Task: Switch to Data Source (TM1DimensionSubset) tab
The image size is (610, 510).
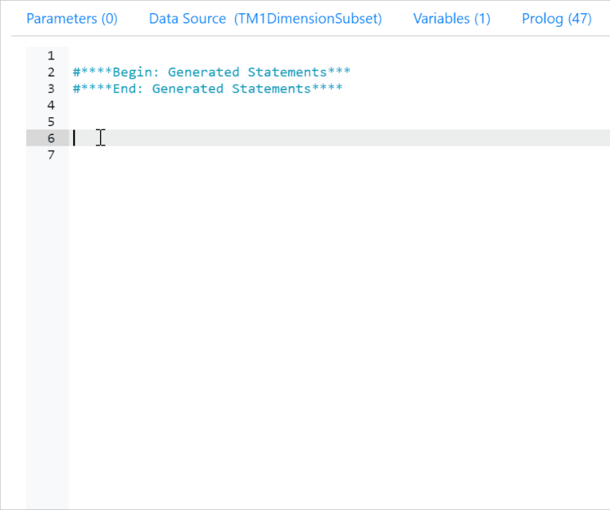Action: pyautogui.click(x=265, y=19)
